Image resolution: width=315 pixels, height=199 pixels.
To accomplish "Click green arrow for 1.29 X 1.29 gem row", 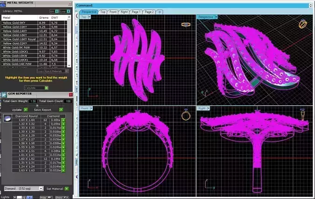I will pos(63,136).
